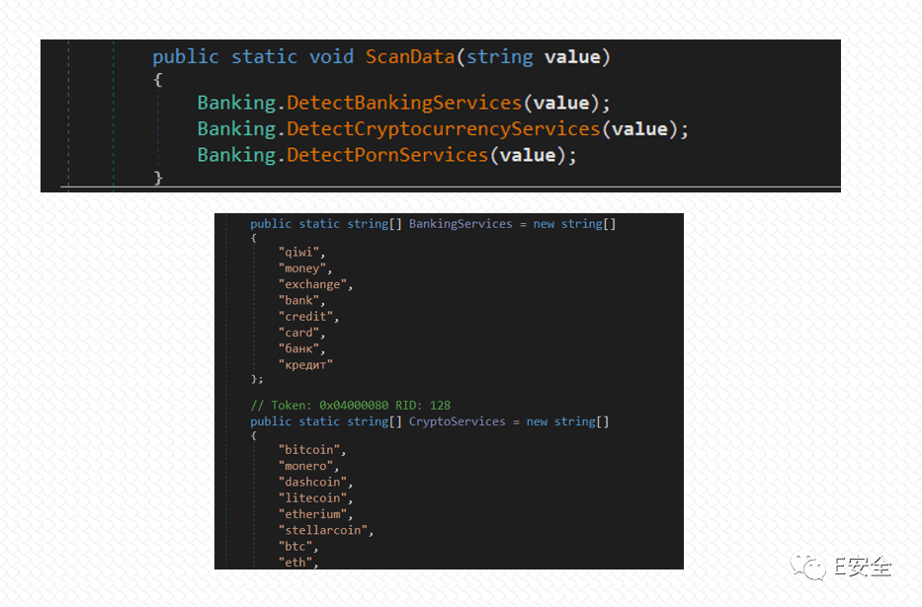Click the "monero" string entry
The image size is (922, 607).
tap(305, 466)
